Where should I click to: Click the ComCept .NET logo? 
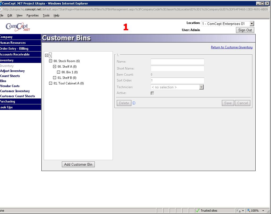click(x=18, y=27)
